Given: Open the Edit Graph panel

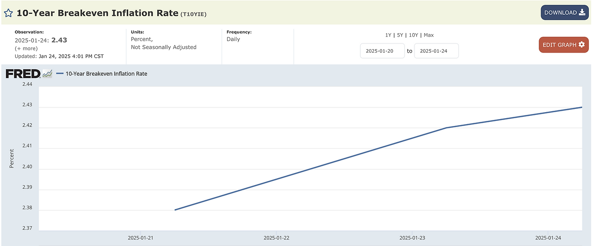Looking at the screenshot, I should 563,45.
